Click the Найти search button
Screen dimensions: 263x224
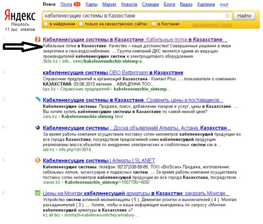tap(244, 16)
